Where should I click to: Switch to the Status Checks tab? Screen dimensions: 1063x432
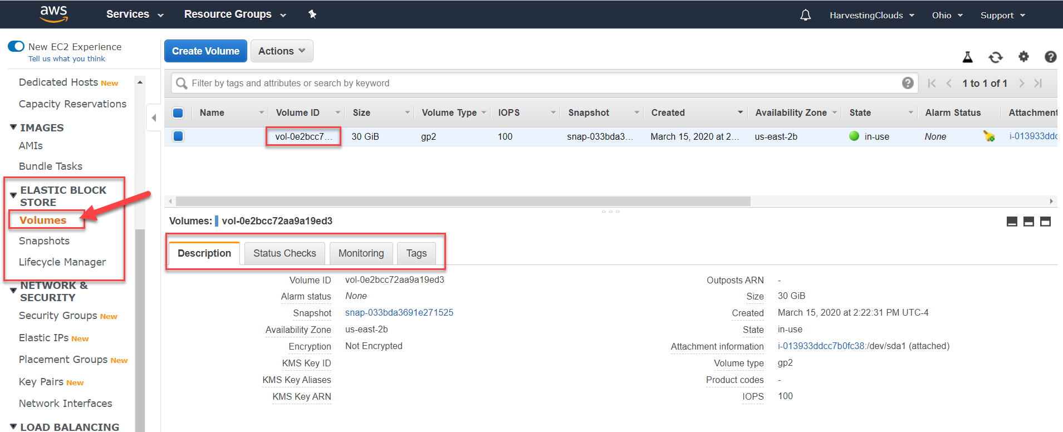coord(285,253)
